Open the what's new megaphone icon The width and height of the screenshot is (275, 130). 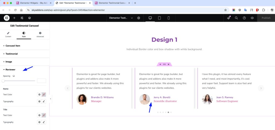(229, 18)
